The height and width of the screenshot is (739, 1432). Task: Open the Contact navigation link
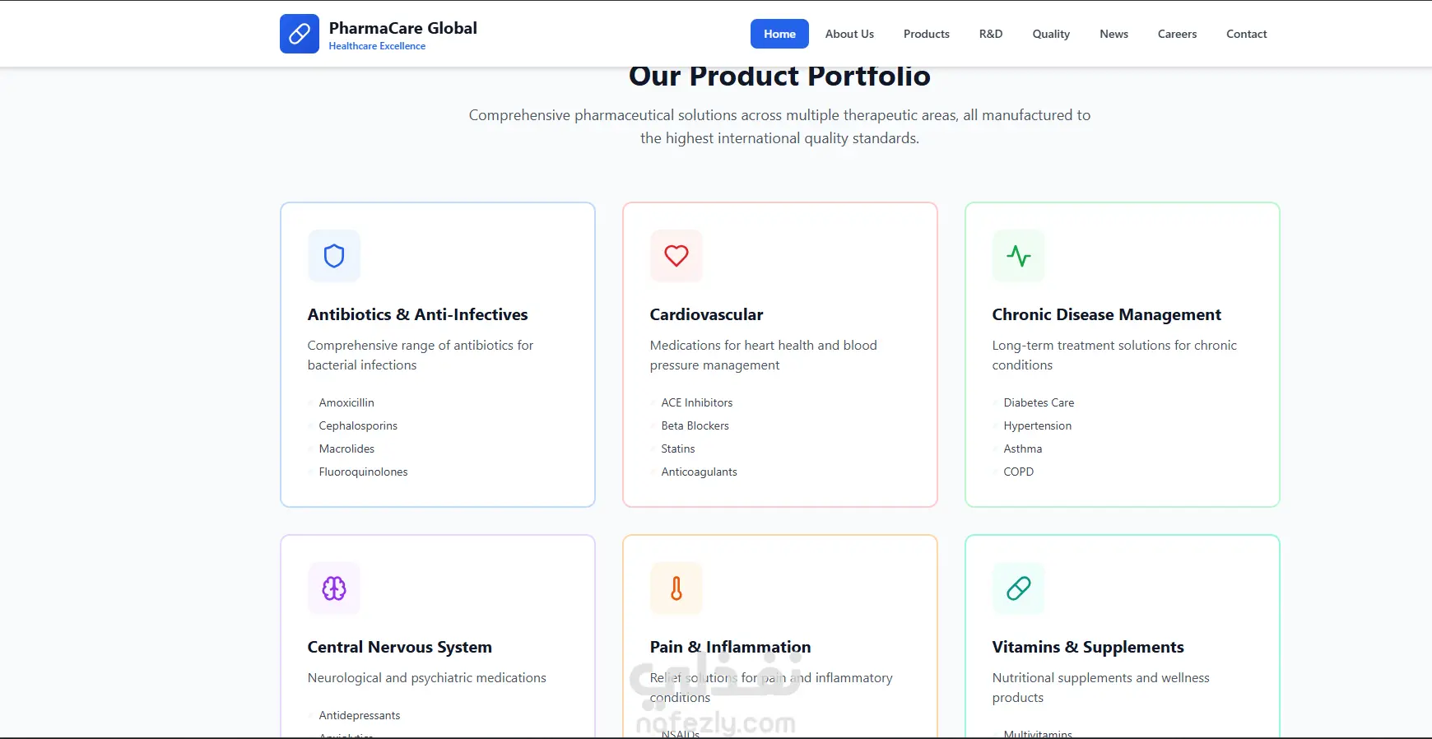click(x=1246, y=34)
